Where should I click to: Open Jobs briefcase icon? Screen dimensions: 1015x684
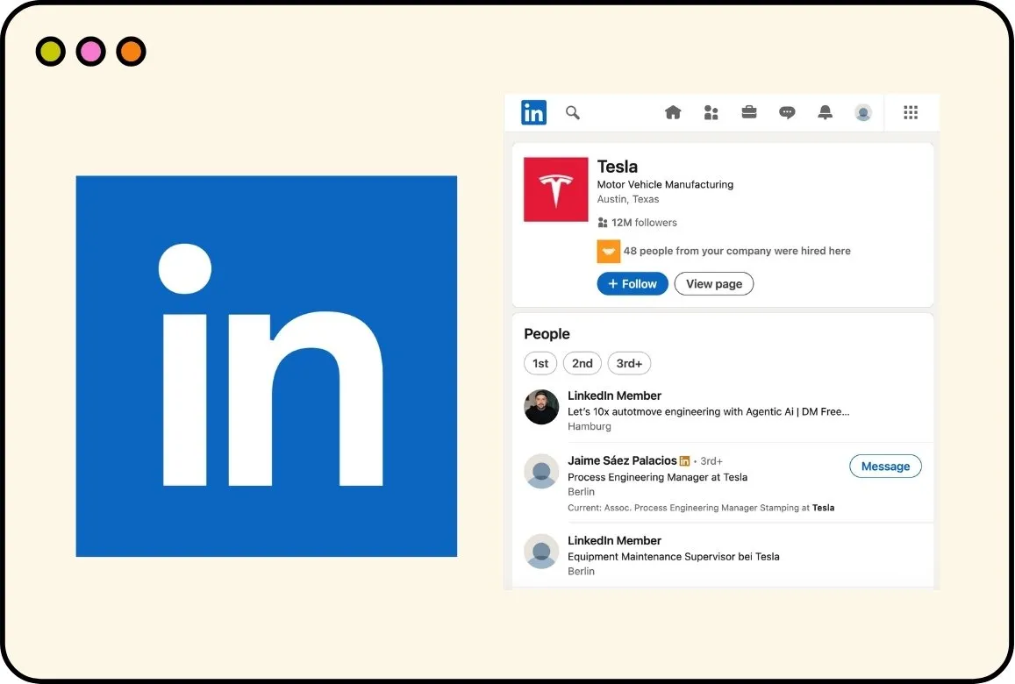coord(749,112)
